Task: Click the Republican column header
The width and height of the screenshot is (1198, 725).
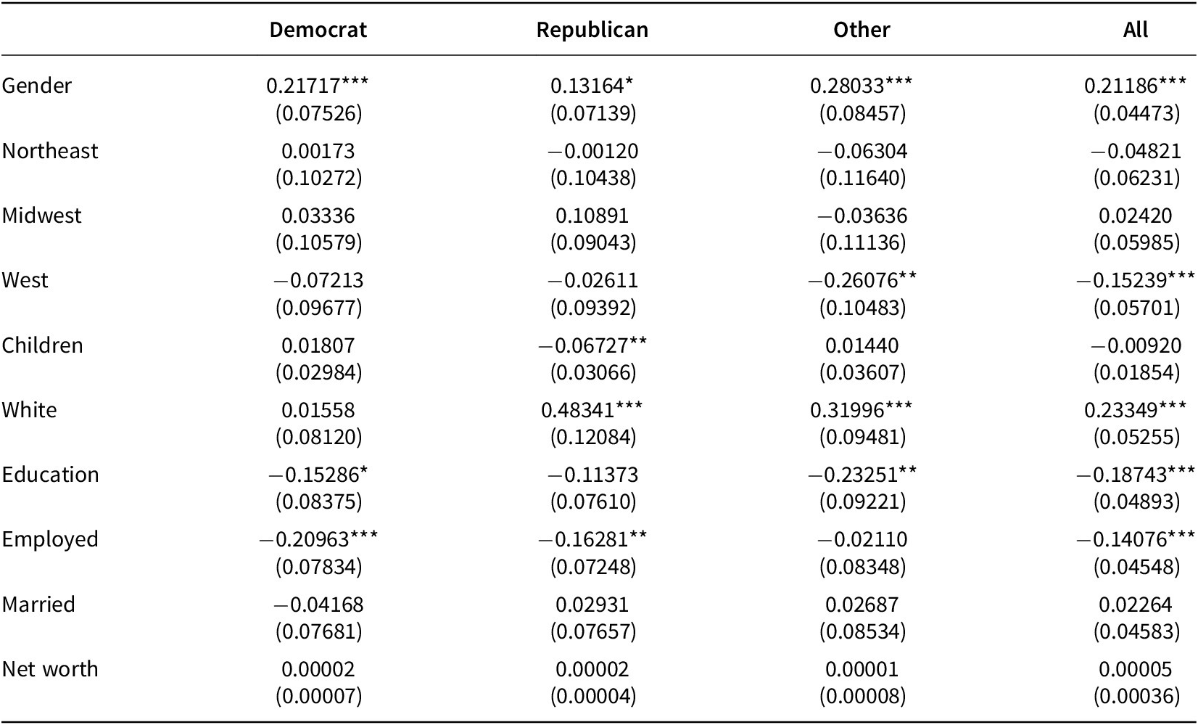Action: (x=592, y=30)
